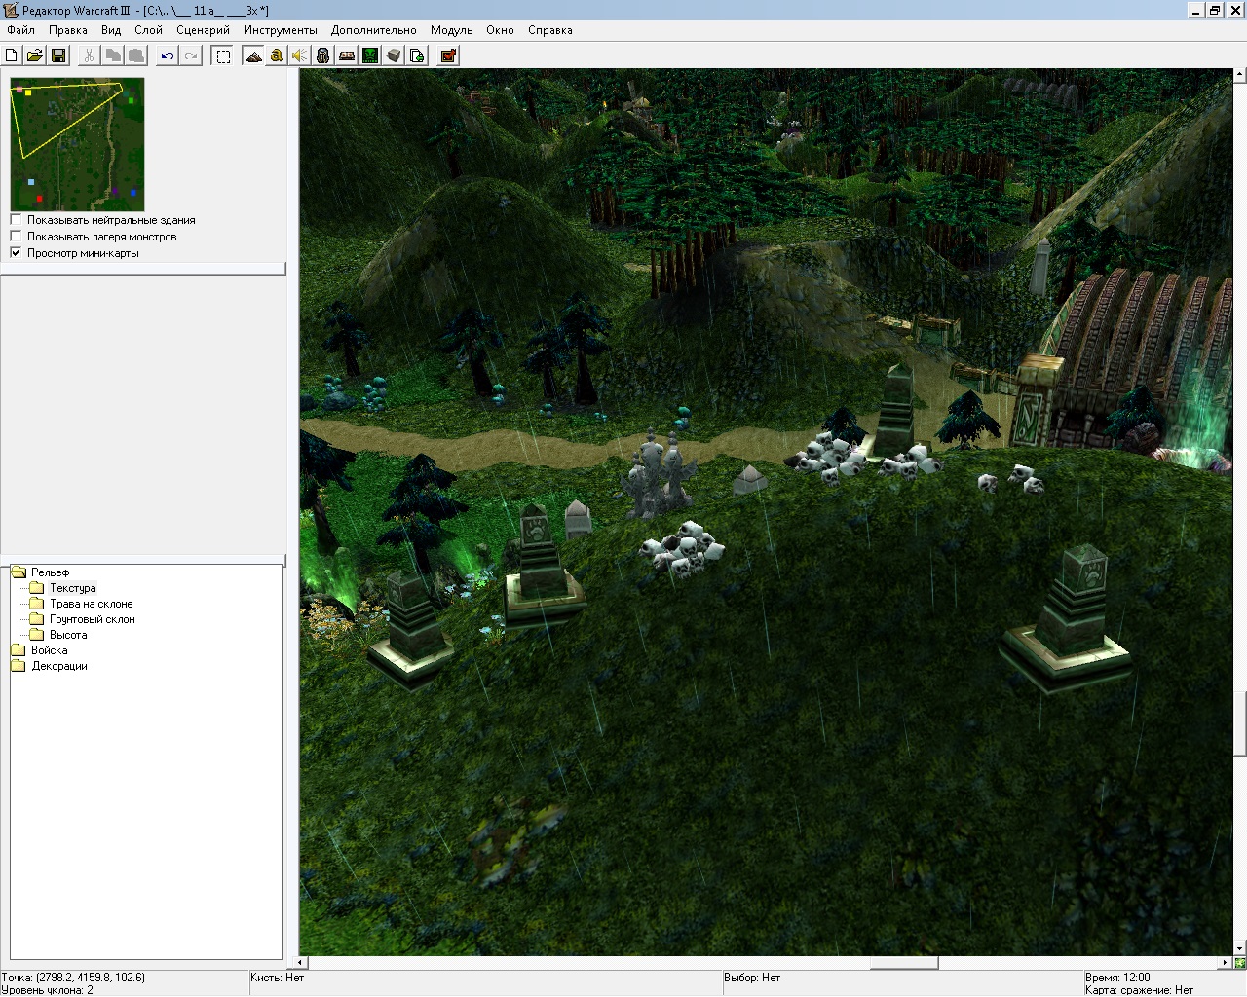Open the Окно menu
The height and width of the screenshot is (997, 1247).
click(500, 30)
